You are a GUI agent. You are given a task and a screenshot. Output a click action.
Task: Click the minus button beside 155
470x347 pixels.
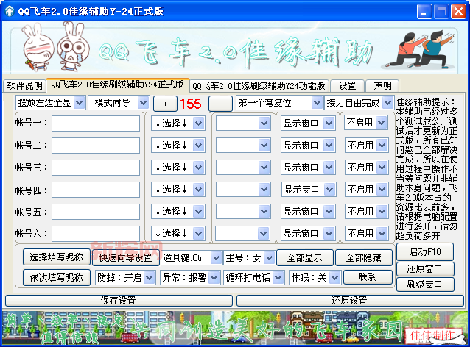pyautogui.click(x=220, y=104)
